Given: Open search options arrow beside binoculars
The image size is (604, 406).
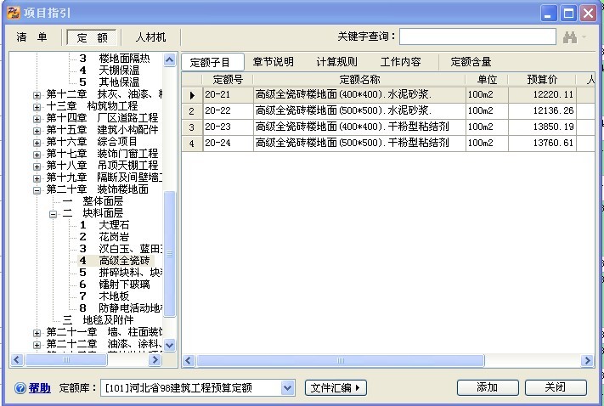Looking at the screenshot, I should click(584, 37).
